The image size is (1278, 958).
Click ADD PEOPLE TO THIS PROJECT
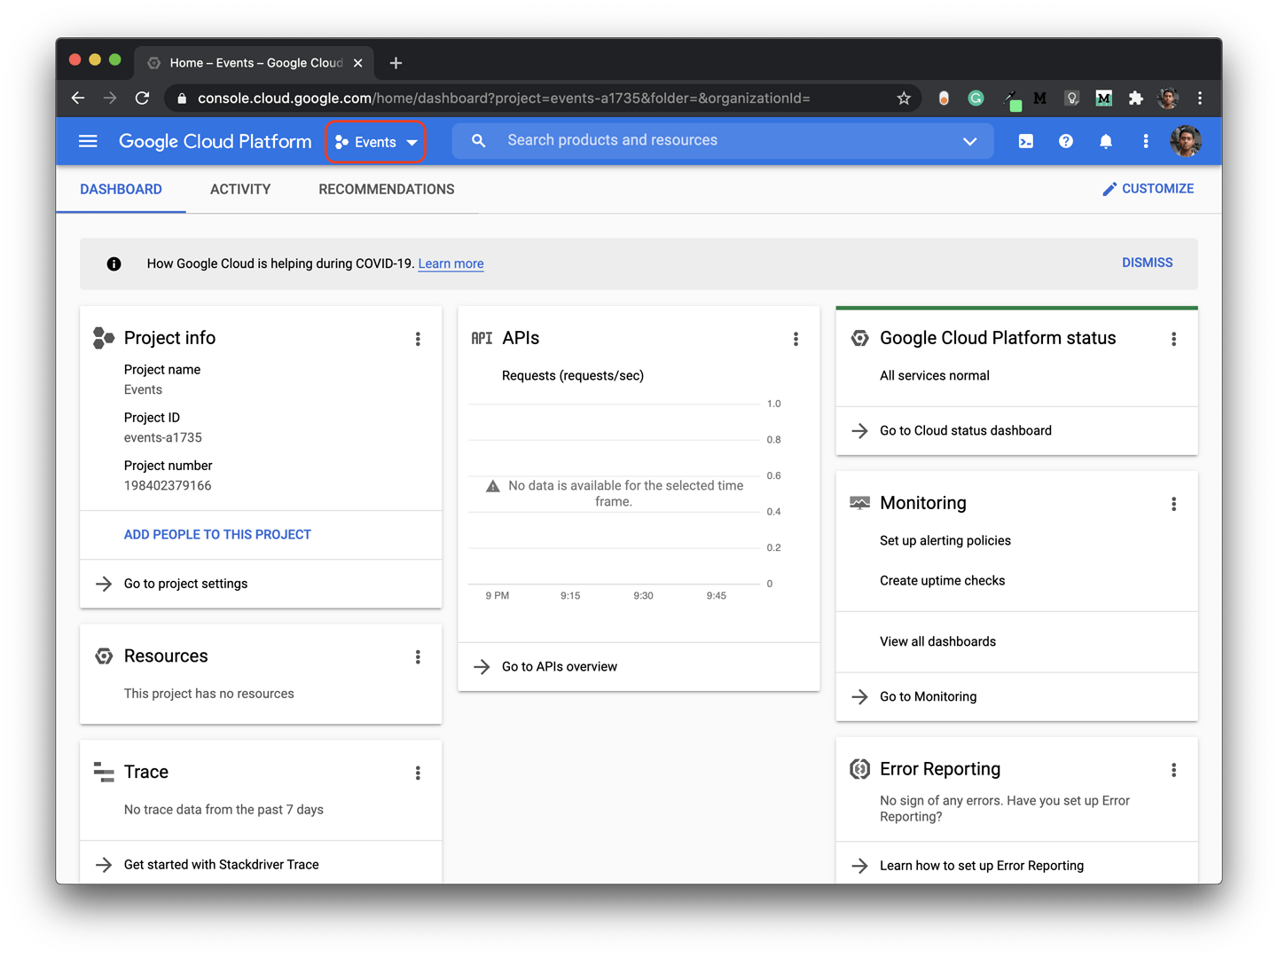(217, 534)
